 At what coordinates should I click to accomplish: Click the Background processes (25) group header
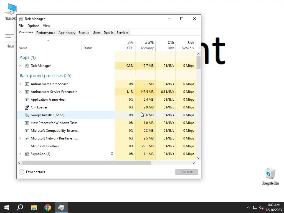[46, 75]
